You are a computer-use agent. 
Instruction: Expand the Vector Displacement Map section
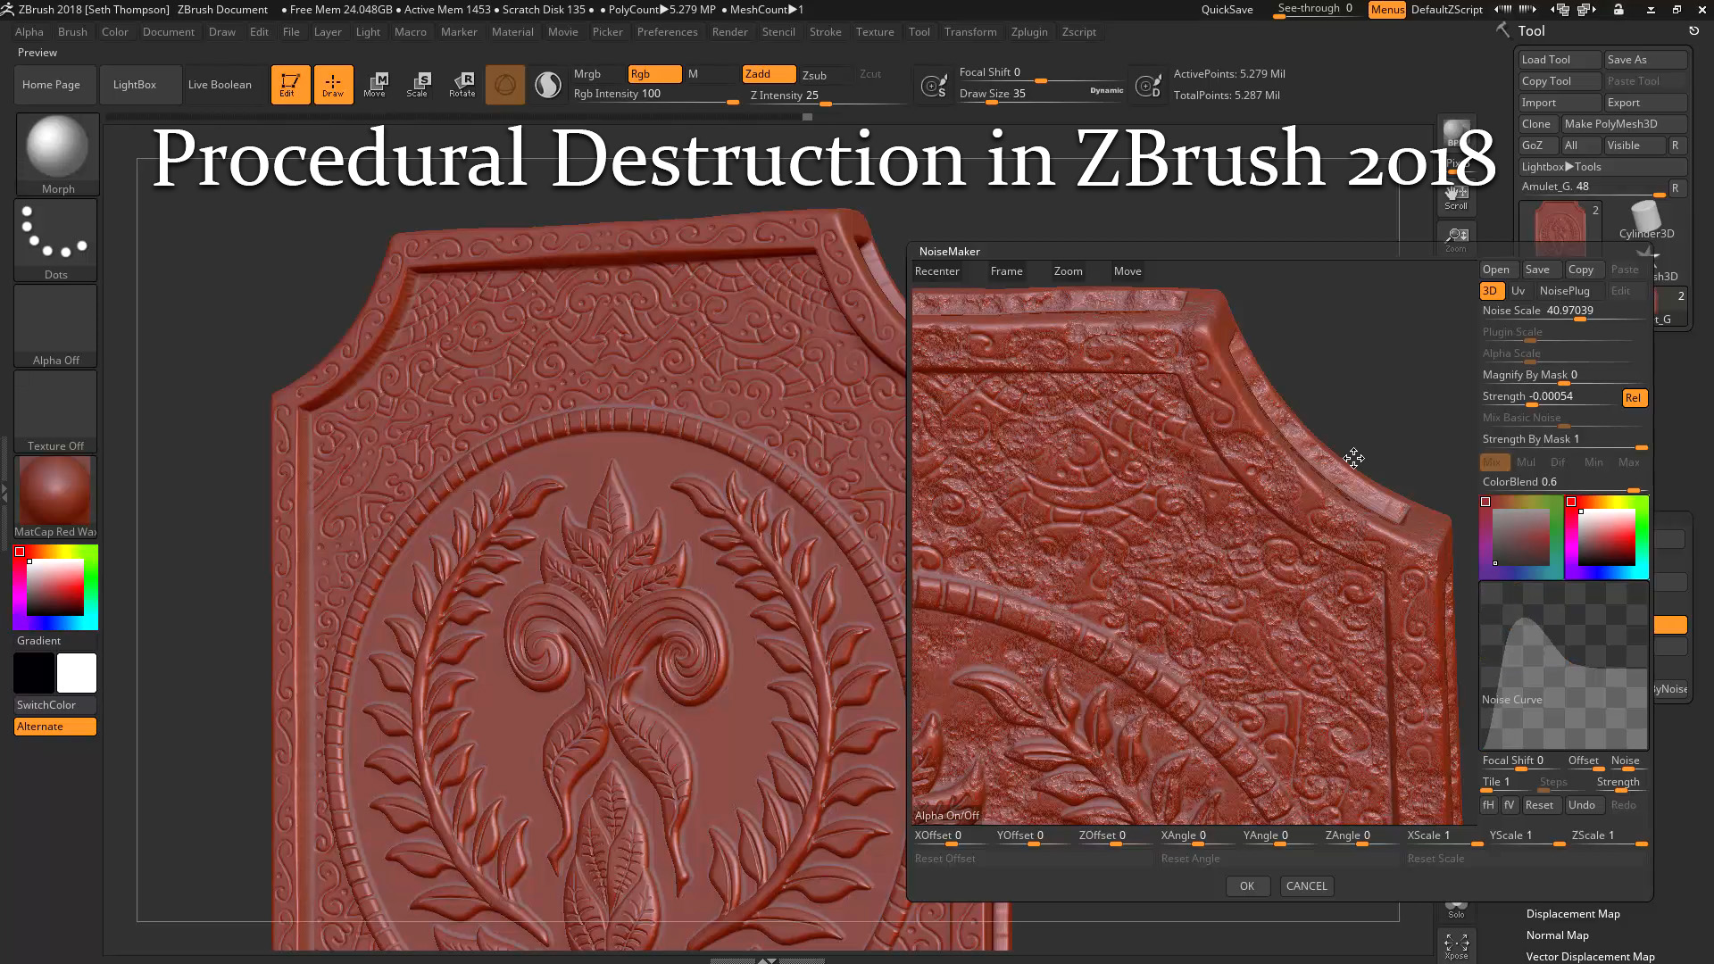pyautogui.click(x=1591, y=957)
